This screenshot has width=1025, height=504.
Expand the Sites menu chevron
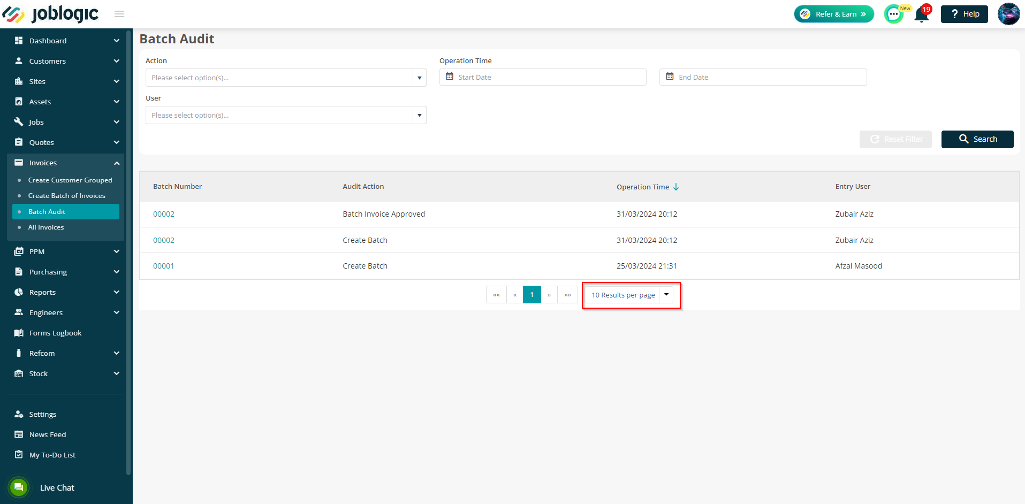tap(117, 81)
